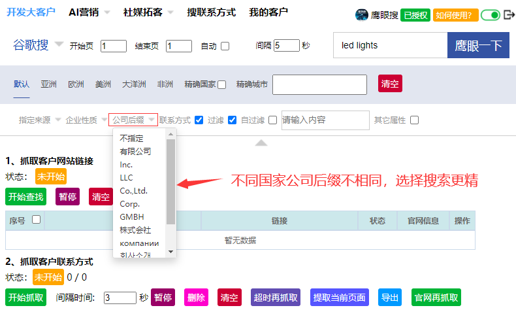Image resolution: width=516 pixels, height=310 pixels.
Task: Click the green 开始查找 button
Action: pos(25,197)
